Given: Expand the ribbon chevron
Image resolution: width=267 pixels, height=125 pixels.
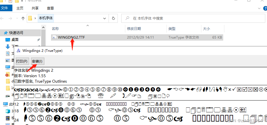Looking at the screenshot, I should point(259,8).
